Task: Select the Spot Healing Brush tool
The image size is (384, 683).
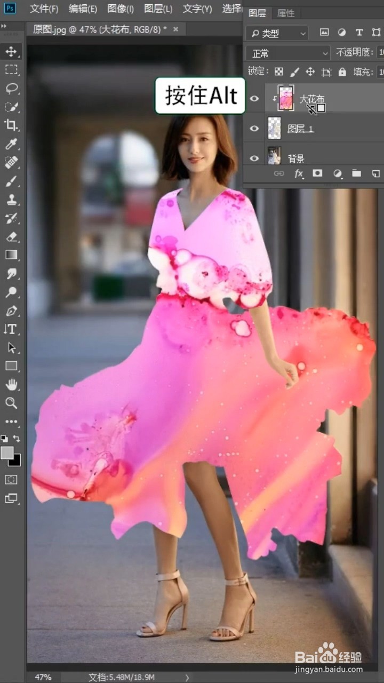Action: tap(11, 162)
